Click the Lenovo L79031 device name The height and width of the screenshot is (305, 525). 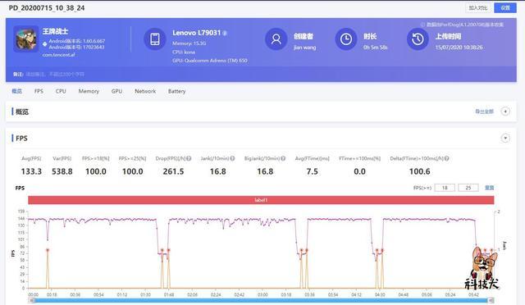[x=197, y=33]
